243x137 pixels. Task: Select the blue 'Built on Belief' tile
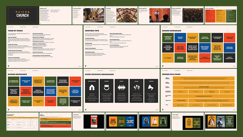180,38
